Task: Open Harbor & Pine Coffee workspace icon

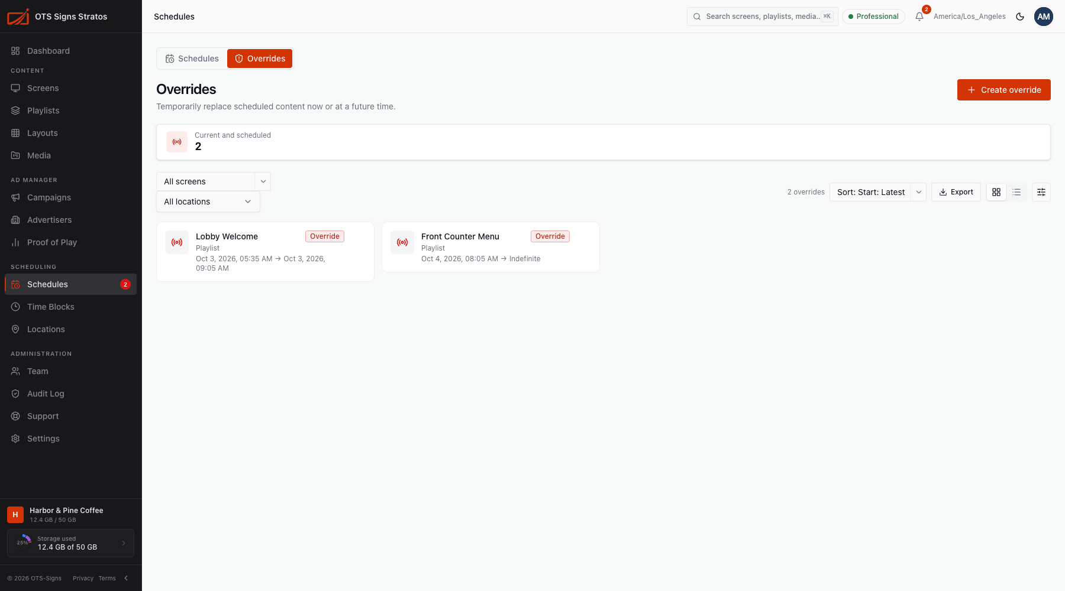Action: [x=15, y=515]
